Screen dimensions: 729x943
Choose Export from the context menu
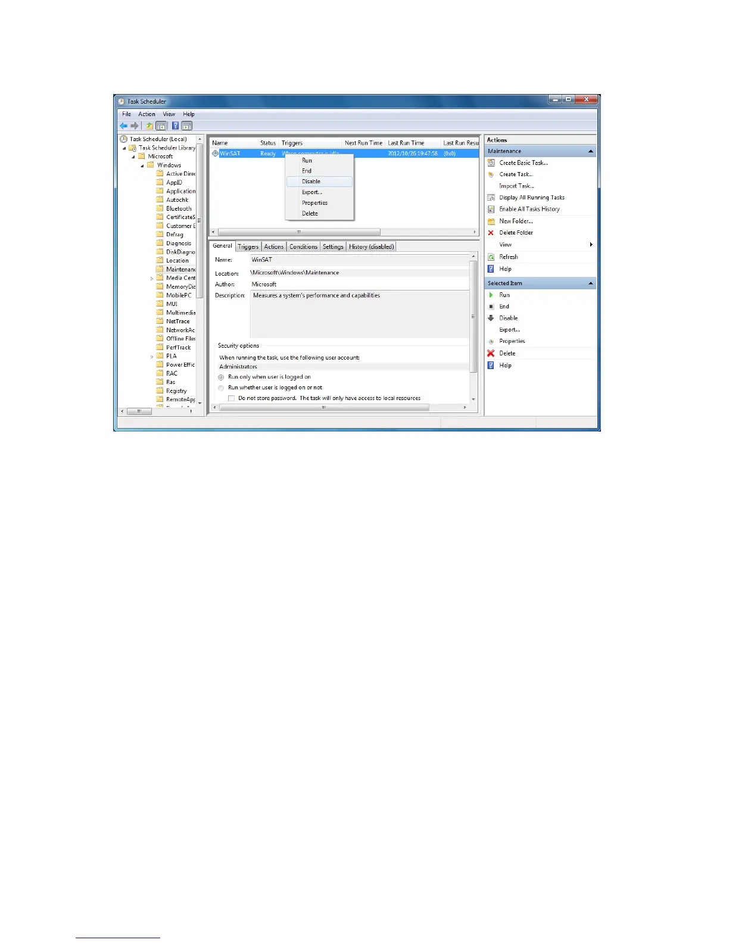coord(319,192)
